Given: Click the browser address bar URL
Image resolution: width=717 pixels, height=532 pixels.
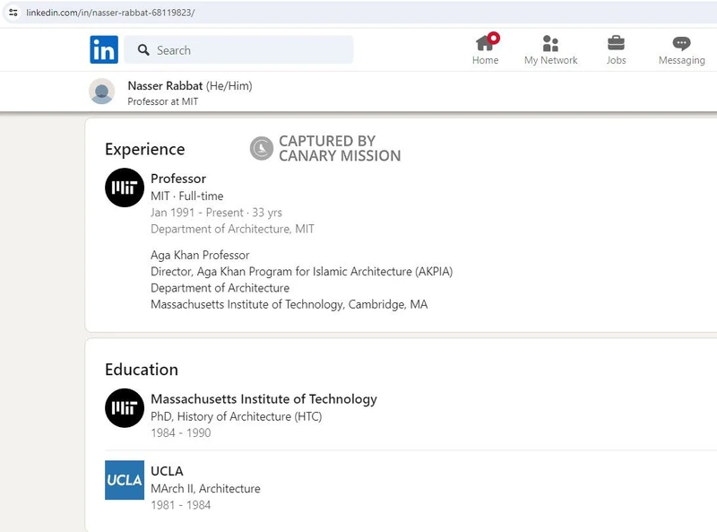Looking at the screenshot, I should tap(110, 13).
